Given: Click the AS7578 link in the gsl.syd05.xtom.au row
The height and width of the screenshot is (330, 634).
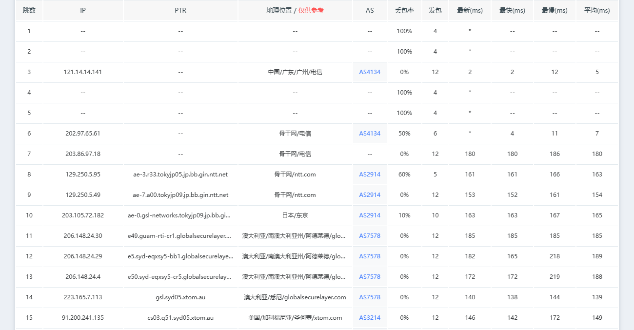Looking at the screenshot, I should (x=370, y=297).
